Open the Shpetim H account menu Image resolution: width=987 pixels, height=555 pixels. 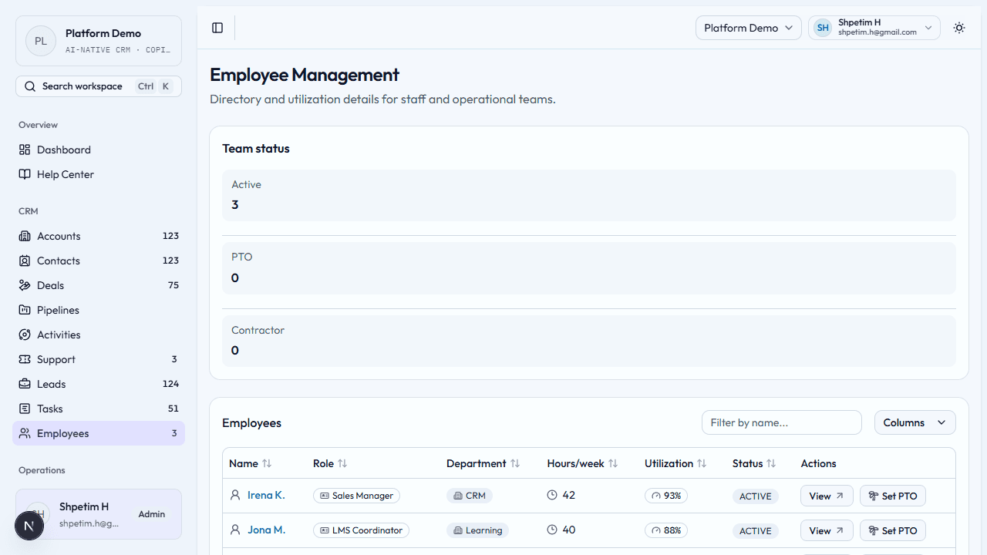(x=874, y=28)
